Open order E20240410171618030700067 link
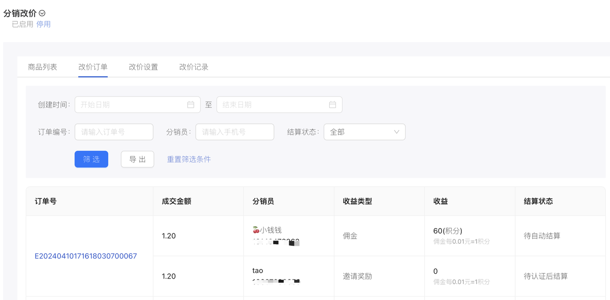 coord(86,256)
